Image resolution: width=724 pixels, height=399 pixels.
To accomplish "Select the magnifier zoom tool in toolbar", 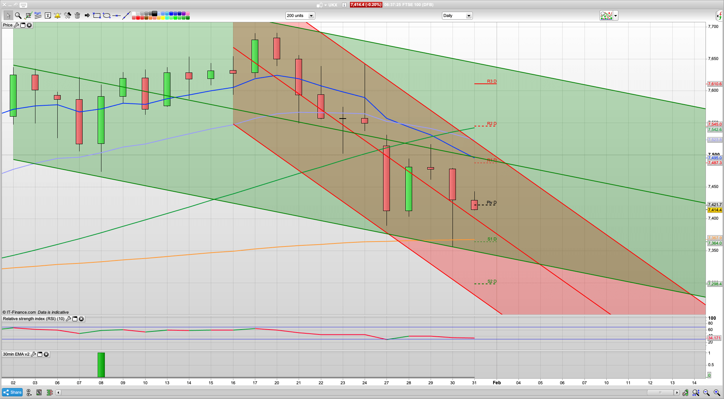I will (18, 15).
